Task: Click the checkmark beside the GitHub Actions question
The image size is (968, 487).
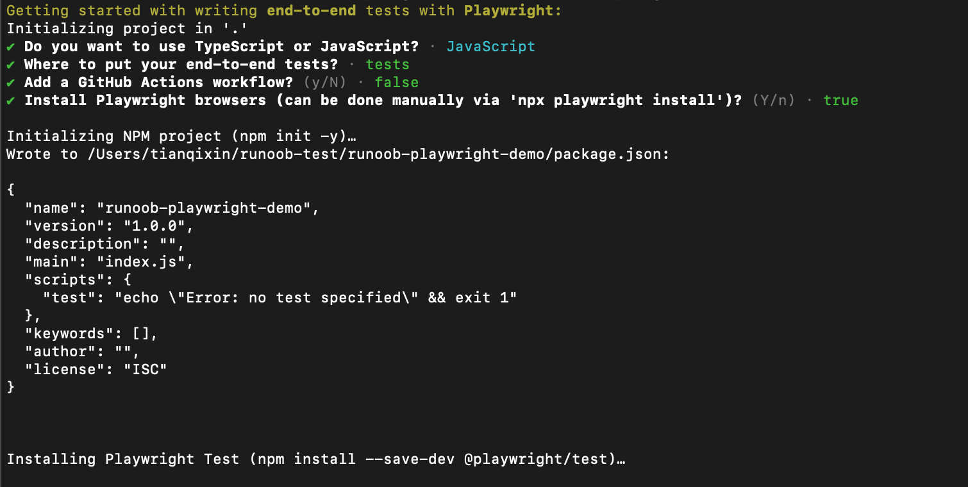Action: click(11, 83)
